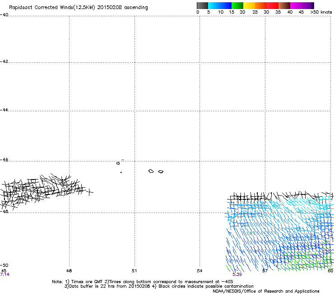Click the plot title text 'Rapidscat Corrected Winds(12.5KM)'
The height and width of the screenshot is (294, 334).
click(x=52, y=8)
